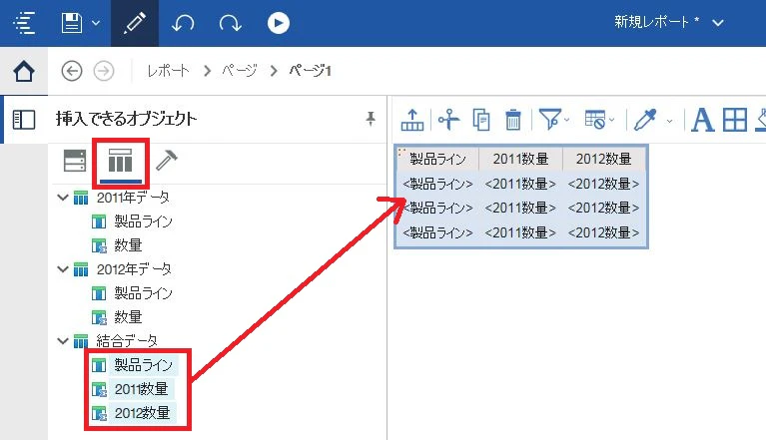Screen dimensions: 766x440
Task: Toggle the side panel icon
Action: pyautogui.click(x=24, y=120)
